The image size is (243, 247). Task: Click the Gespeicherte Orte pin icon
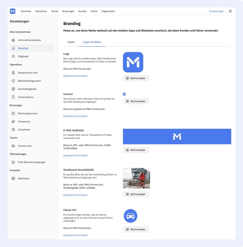(13, 73)
